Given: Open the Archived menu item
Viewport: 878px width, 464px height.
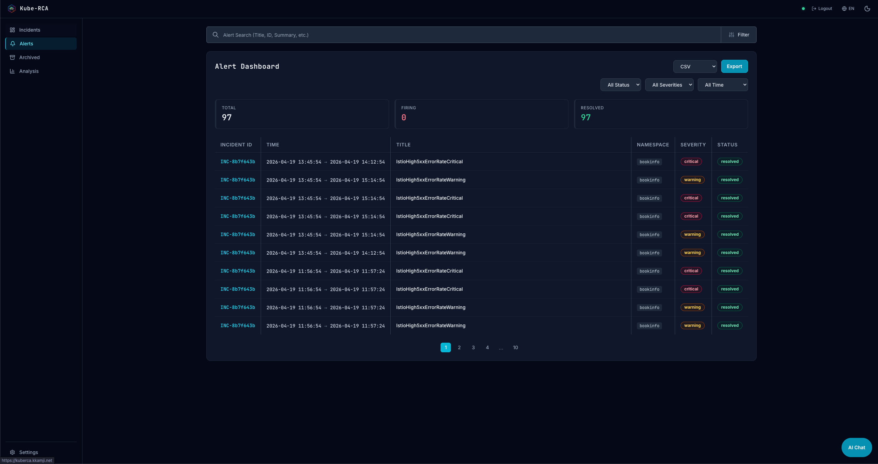Looking at the screenshot, I should [x=41, y=57].
